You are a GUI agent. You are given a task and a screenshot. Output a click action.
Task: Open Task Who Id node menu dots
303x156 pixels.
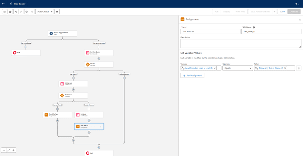[100, 127]
